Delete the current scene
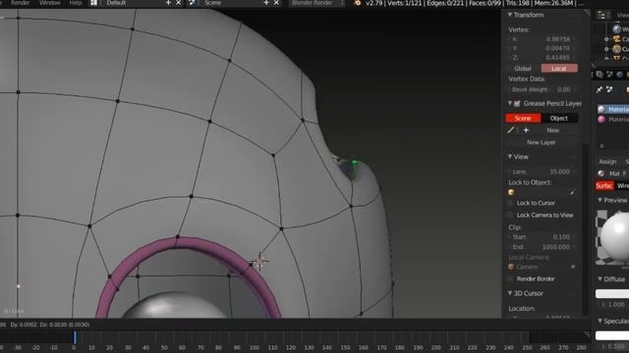 [x=276, y=3]
